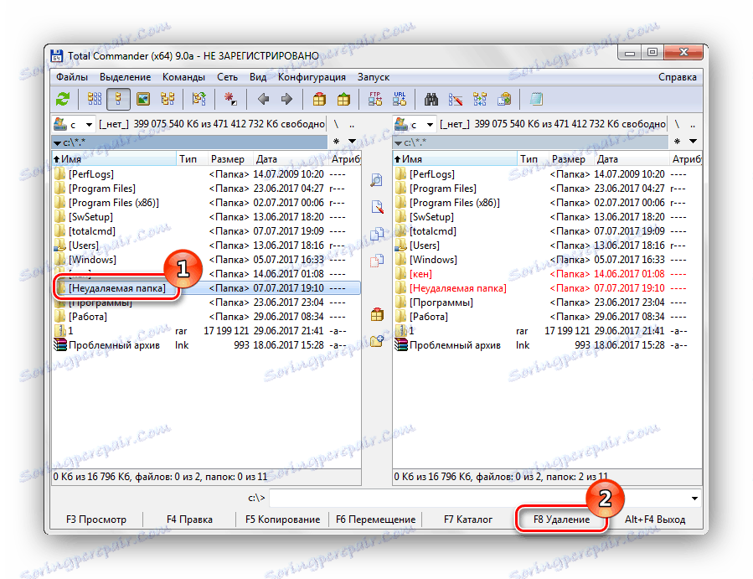
Task: Select the red [кен] folder in right panel
Action: tap(547, 274)
